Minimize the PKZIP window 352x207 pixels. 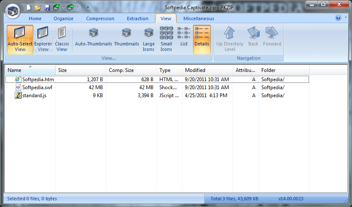tap(312, 4)
